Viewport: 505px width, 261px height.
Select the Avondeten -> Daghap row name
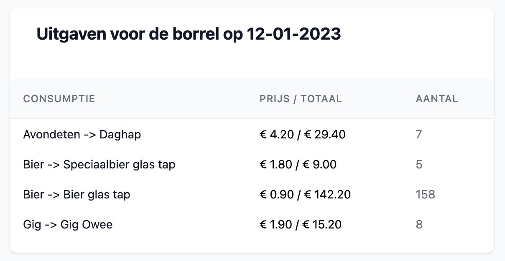82,135
